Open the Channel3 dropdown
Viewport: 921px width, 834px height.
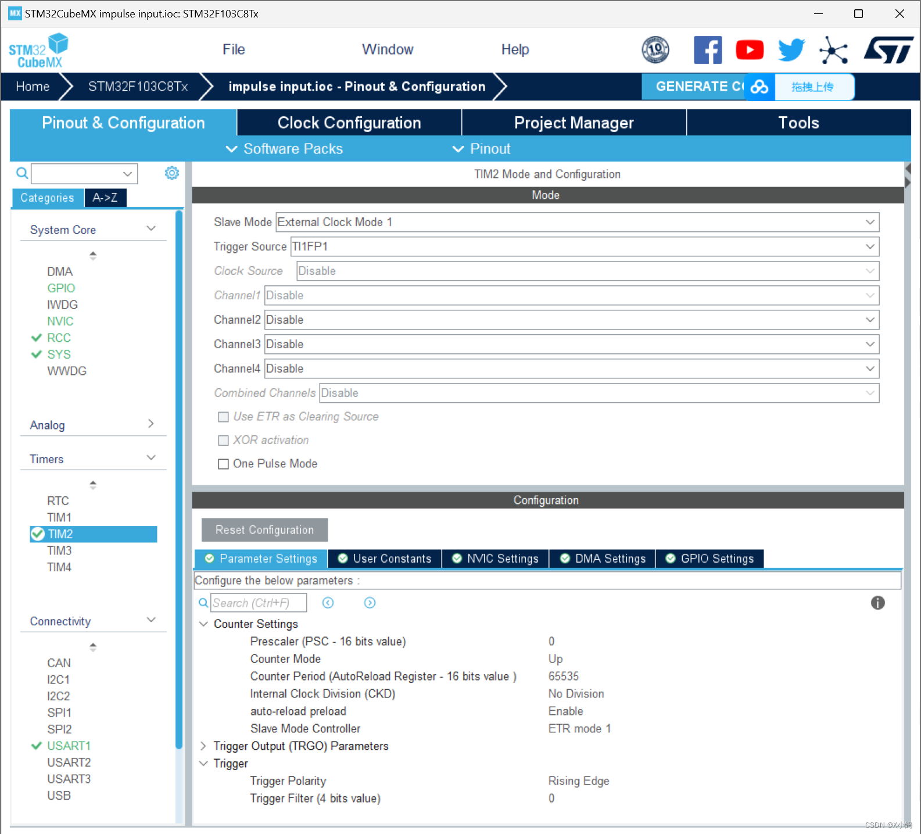572,344
